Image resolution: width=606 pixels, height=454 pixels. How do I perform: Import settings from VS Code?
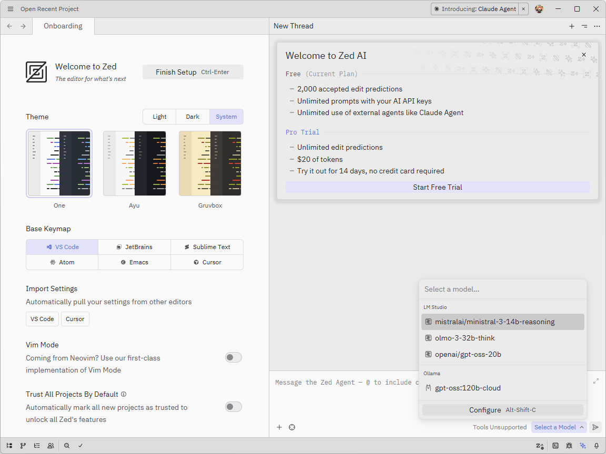click(x=42, y=319)
